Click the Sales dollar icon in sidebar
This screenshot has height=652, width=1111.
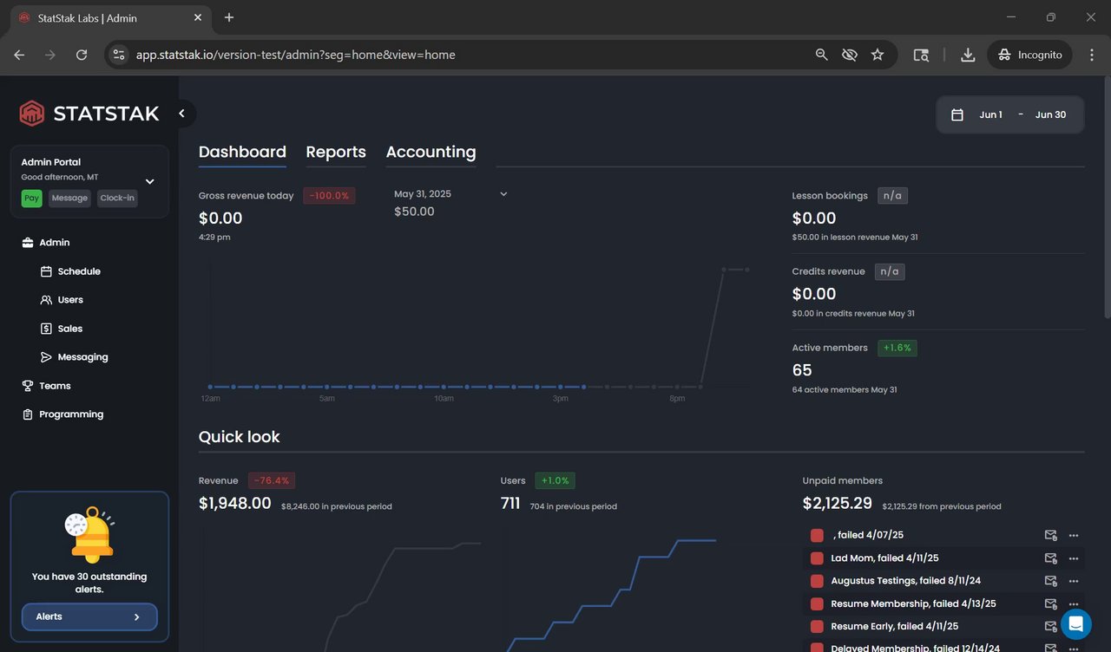pyautogui.click(x=46, y=329)
